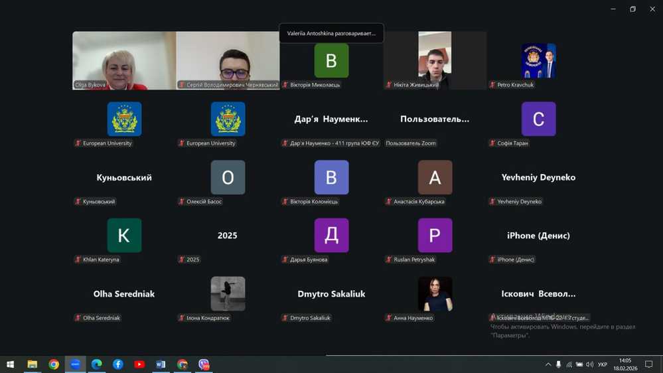Select the large '2025' participant tile
The width and height of the screenshot is (663, 373).
coord(228,236)
